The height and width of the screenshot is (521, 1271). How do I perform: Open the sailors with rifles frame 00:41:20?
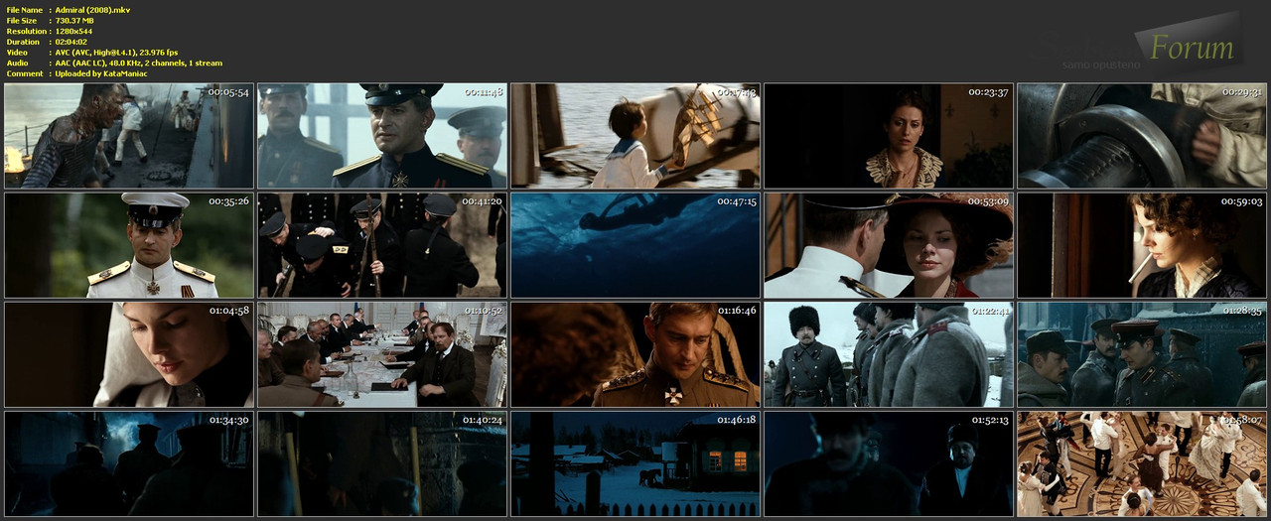click(382, 245)
